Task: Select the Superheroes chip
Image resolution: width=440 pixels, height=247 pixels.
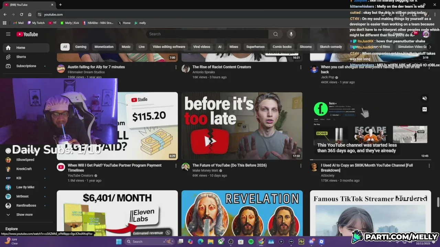Action: [x=255, y=47]
